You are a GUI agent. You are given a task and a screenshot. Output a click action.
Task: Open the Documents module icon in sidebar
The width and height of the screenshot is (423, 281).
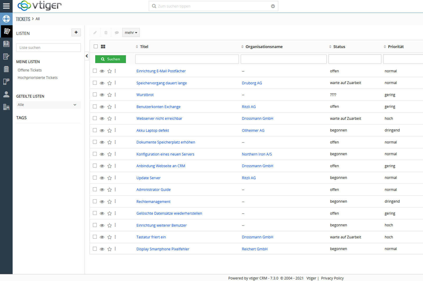coord(6,69)
